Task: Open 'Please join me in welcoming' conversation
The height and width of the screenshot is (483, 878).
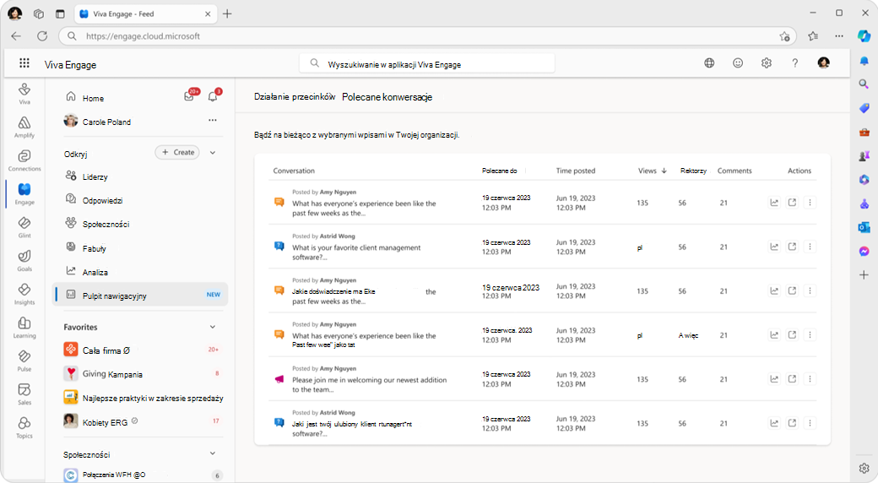Action: 370,384
